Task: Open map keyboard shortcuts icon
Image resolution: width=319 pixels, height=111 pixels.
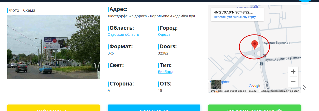Action: point(213,91)
